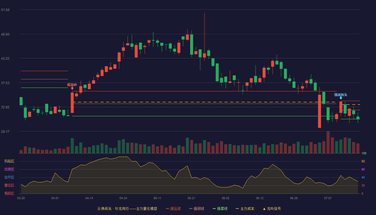Click the 假龙吟 signal arrow marker
The width and height of the screenshot is (376, 215).
click(72, 88)
